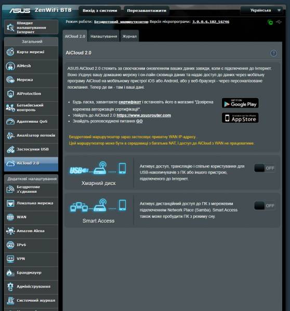The height and width of the screenshot is (311, 290).
Task: Click the Додаткові налаштування section header
Action: click(31, 179)
